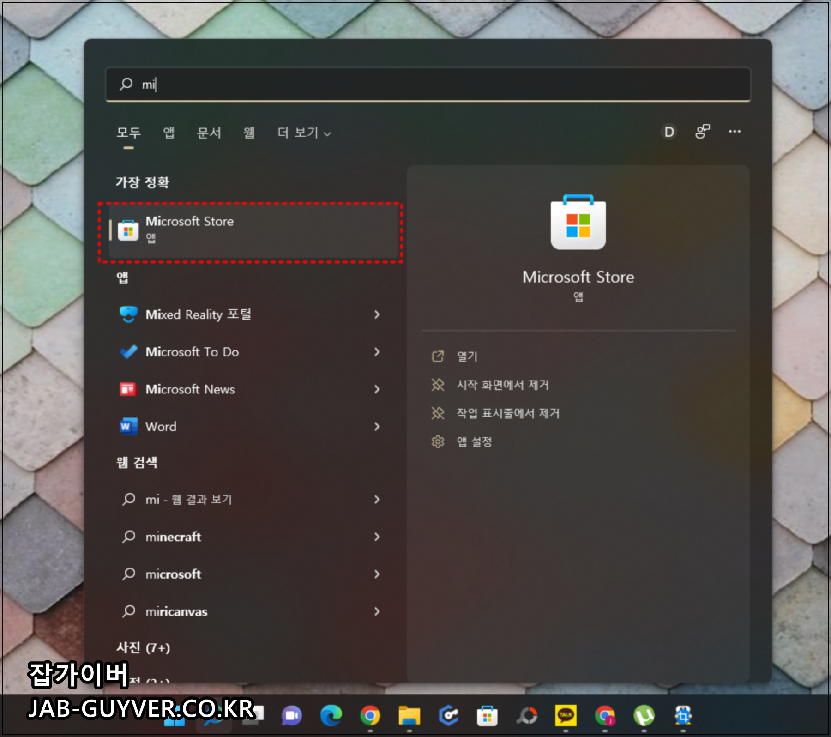Expand the minecraft suggestion chevron
Viewport: 831px width, 737px height.
(377, 537)
